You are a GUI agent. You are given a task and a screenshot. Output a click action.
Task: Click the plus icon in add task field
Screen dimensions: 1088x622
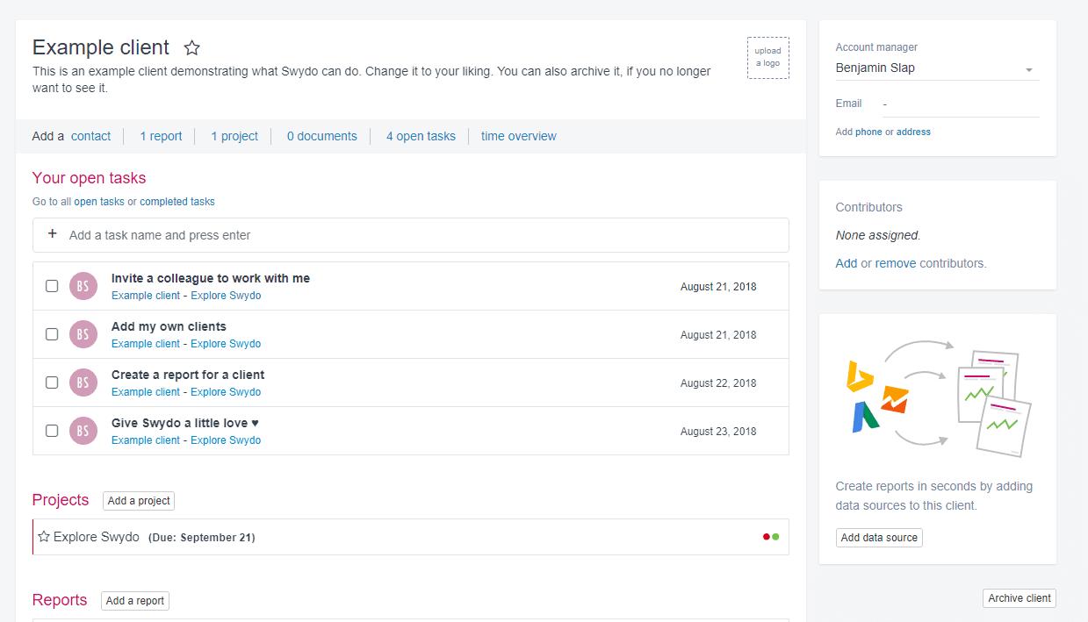coord(52,234)
